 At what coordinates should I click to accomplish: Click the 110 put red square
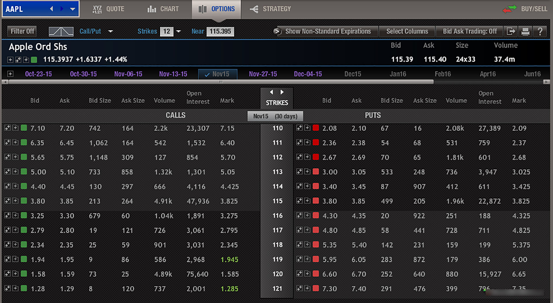click(x=316, y=128)
